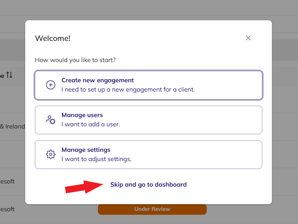
Task: Click the sort arrows icon in background table header
Action: (9, 75)
